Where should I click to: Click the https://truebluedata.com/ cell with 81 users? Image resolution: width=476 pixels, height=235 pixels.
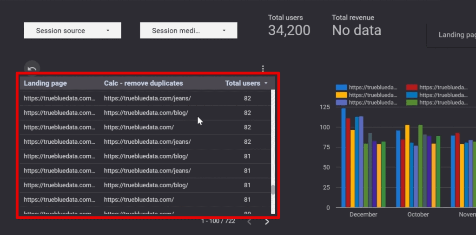click(139, 200)
